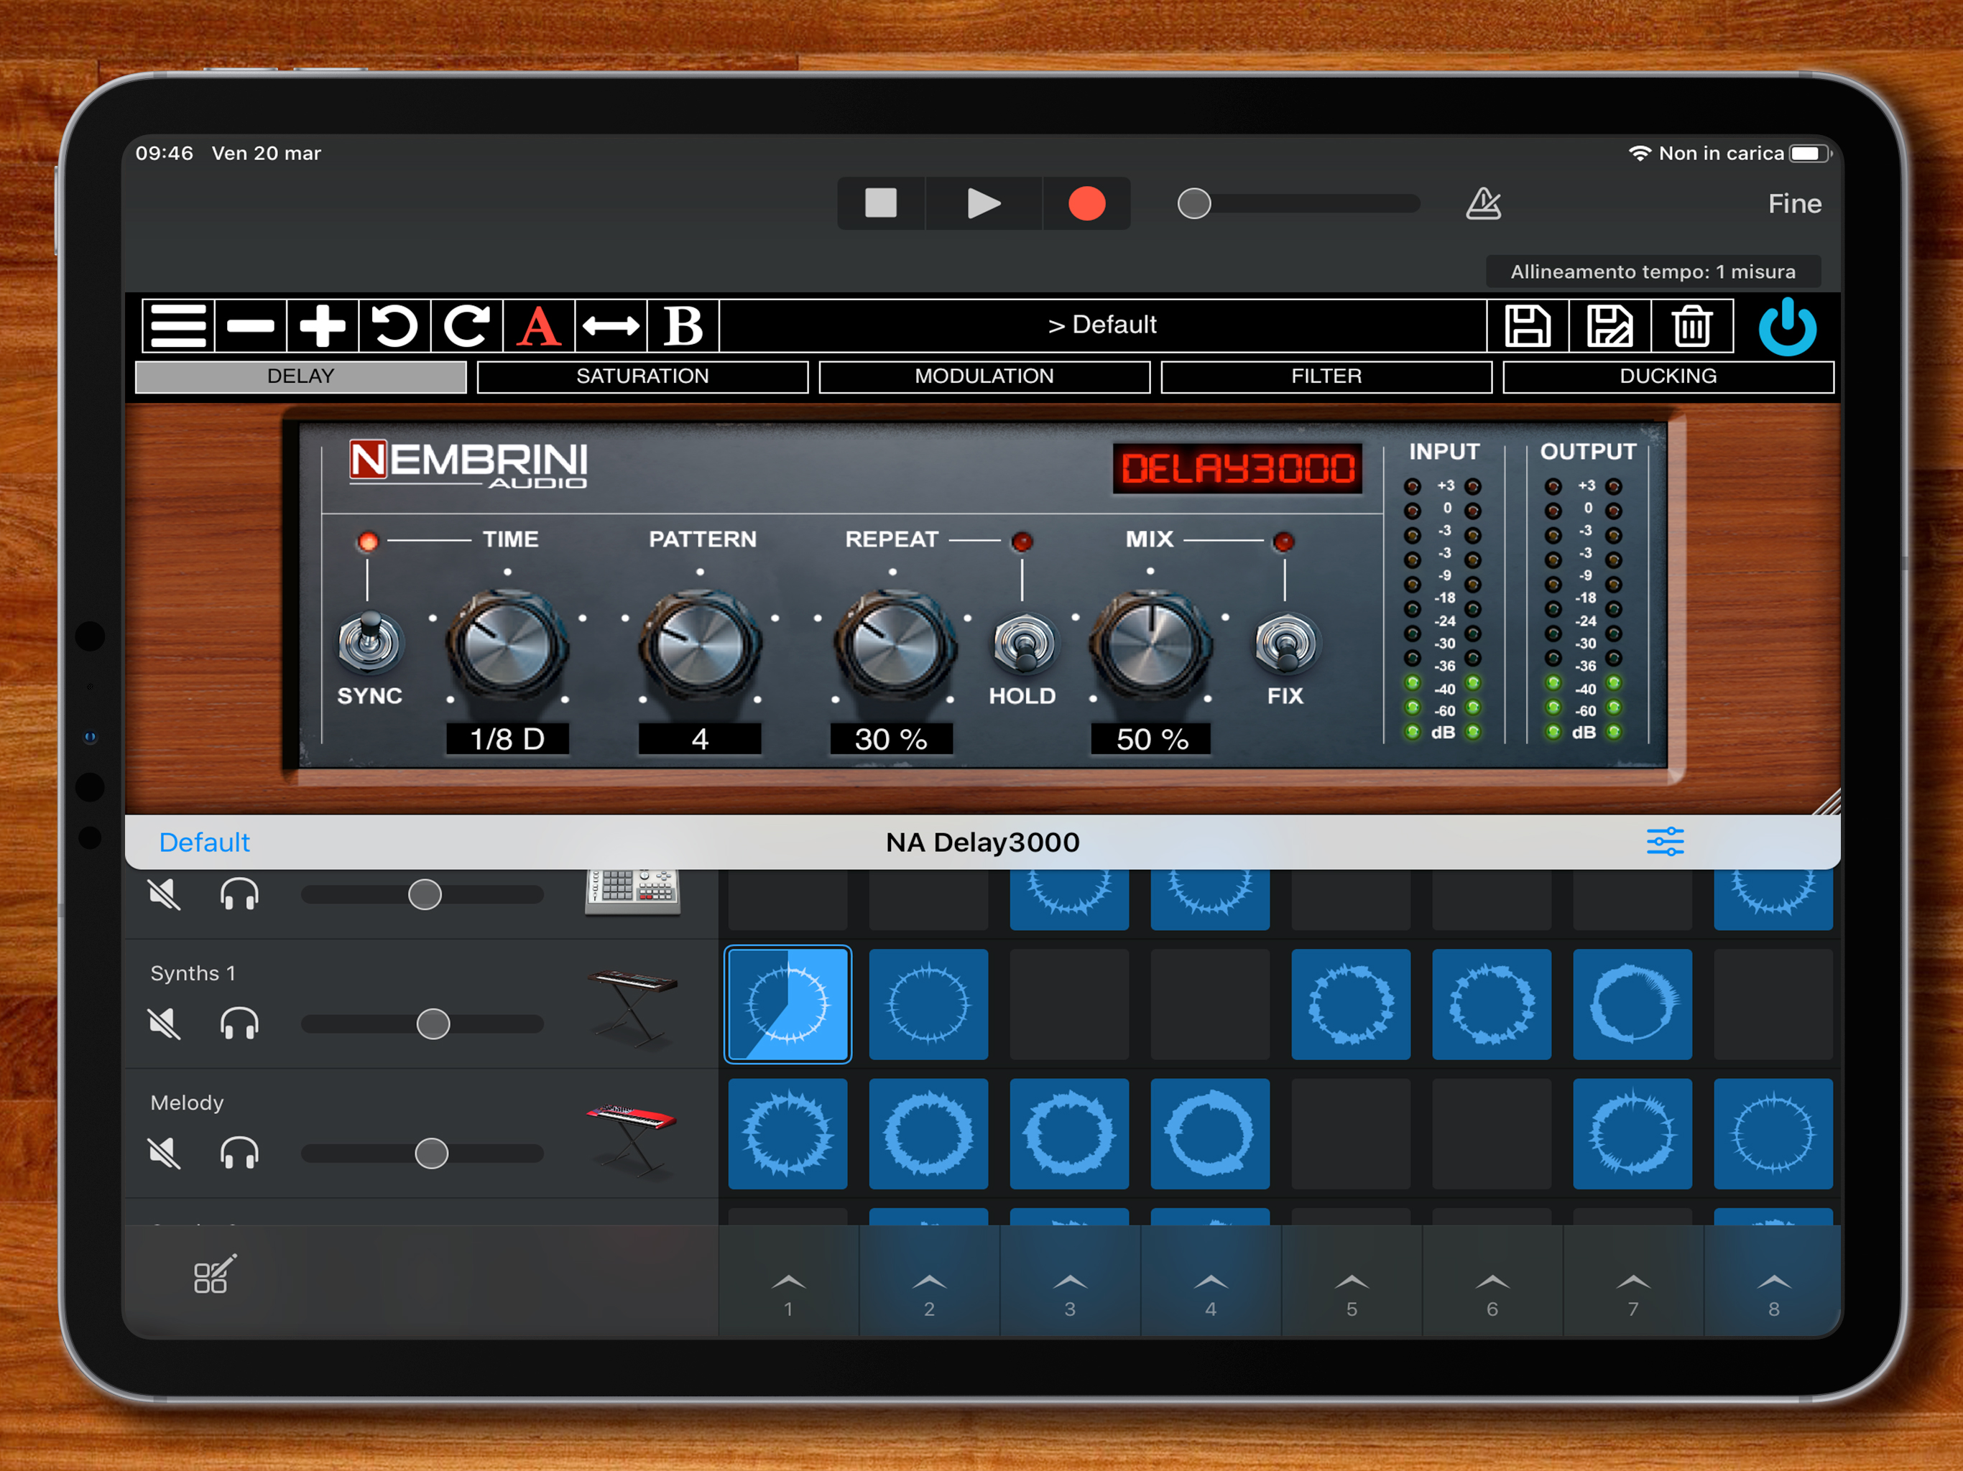Viewport: 1963px width, 1471px height.
Task: Switch to the FILTER tab
Action: tap(1326, 376)
